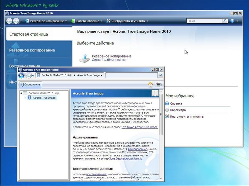
Task: Open Файлы и папки backup link
Action: (115, 60)
